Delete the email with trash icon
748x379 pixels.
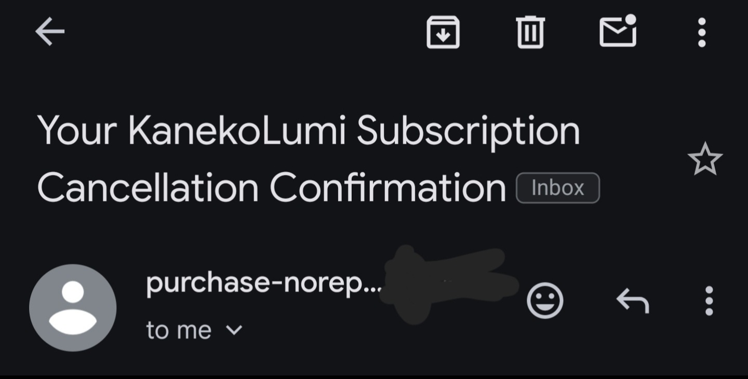click(530, 32)
